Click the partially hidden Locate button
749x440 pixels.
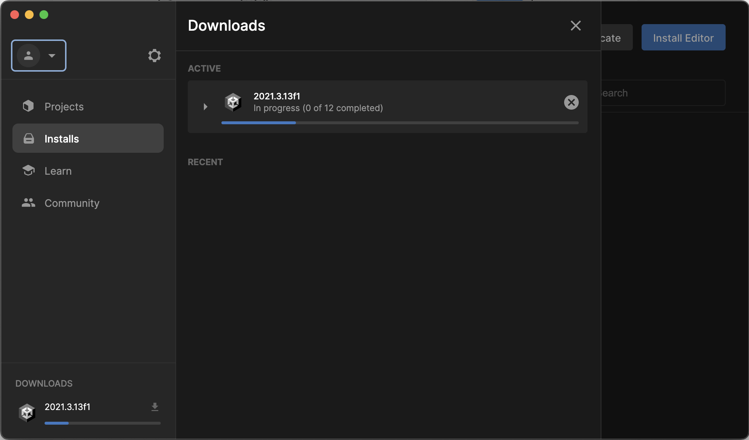click(x=616, y=38)
